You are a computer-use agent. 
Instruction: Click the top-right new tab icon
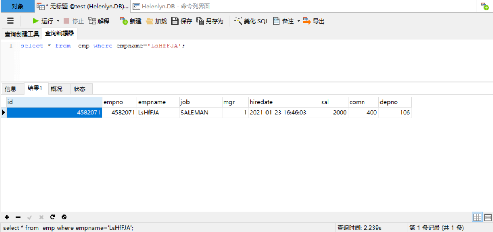485,7
